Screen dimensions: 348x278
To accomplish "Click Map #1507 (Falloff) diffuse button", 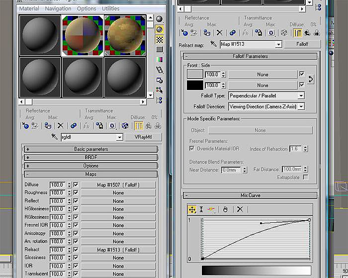I will click(118, 185).
